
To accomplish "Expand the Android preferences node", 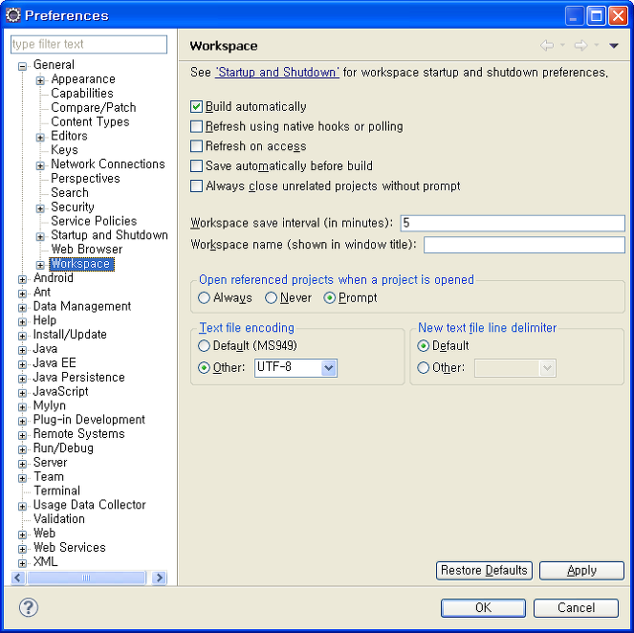I will 23,279.
